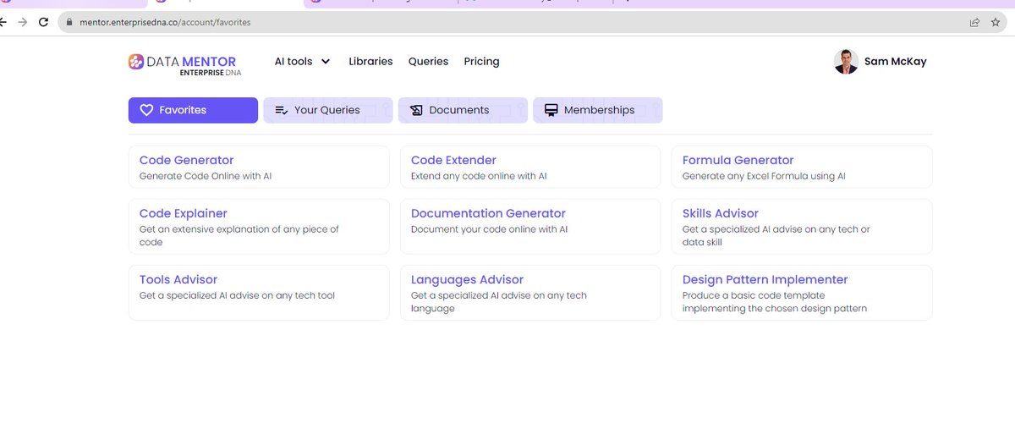Open the AI tools menu
Screen dimensions: 1015x440
click(302, 61)
